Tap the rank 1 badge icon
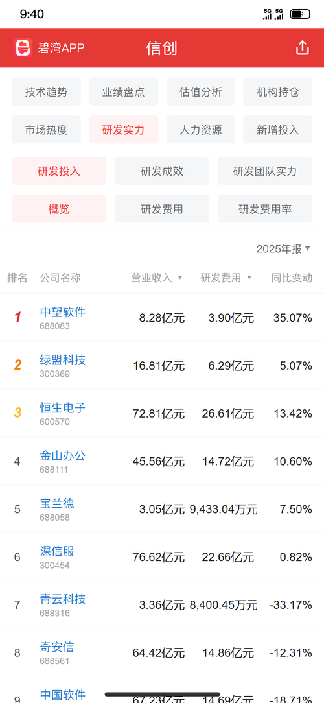This screenshot has width=324, height=703. click(x=17, y=317)
